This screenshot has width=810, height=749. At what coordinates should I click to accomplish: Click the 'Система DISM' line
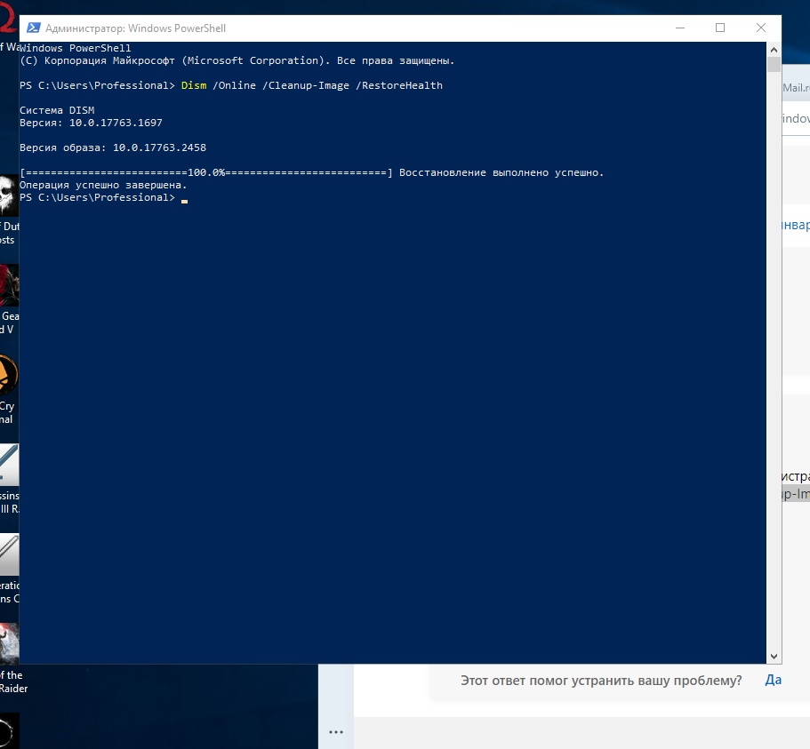click(57, 110)
